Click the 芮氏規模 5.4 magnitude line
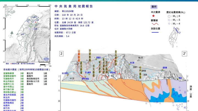Screen dimensions: 198x111 [x=62, y=36]
